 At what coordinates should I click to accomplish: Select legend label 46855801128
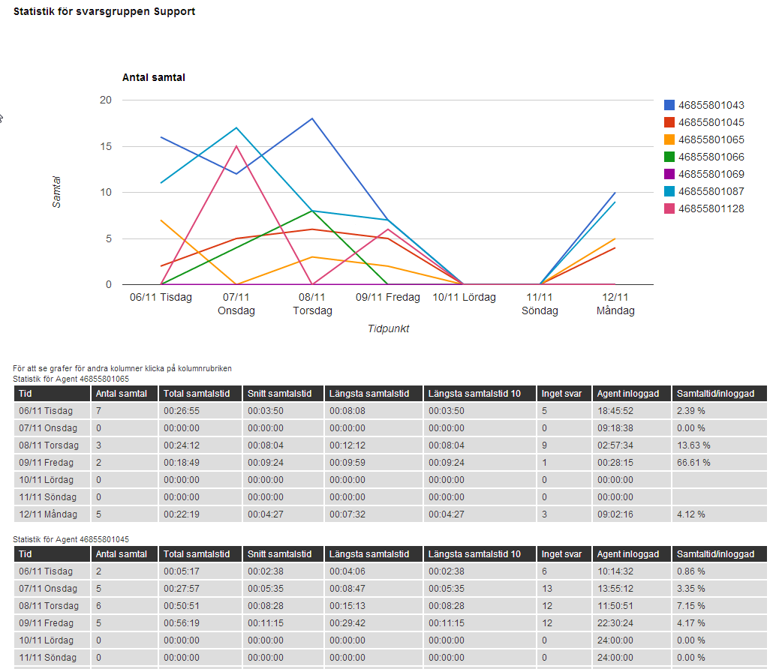tap(711, 209)
